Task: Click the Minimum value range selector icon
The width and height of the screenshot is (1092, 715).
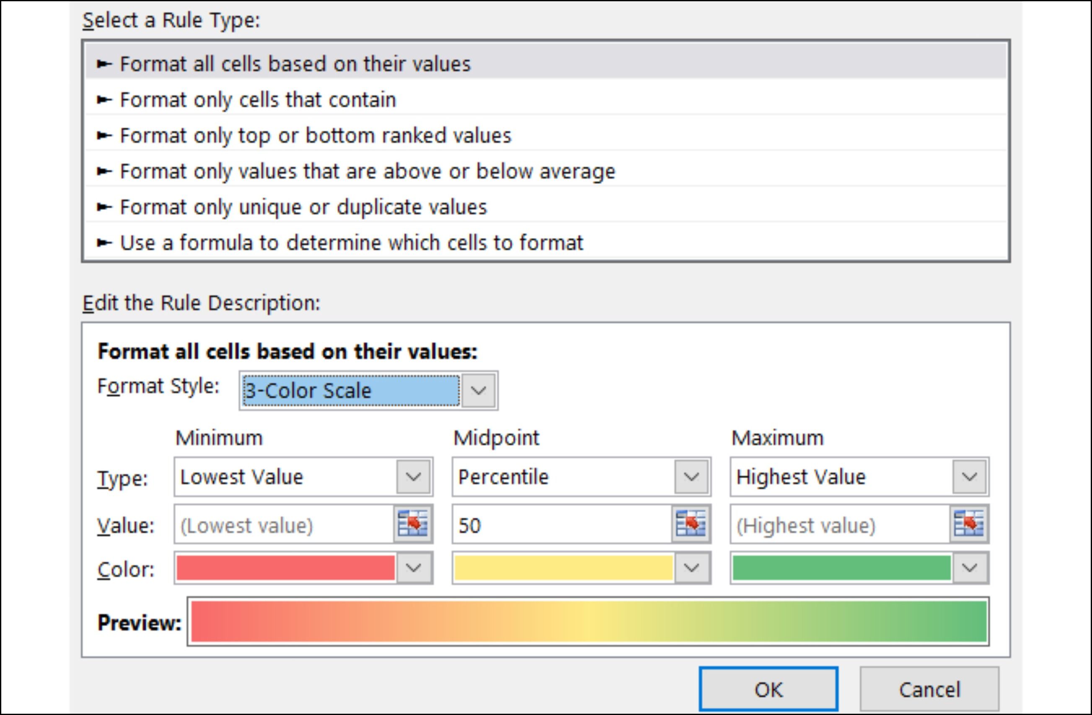Action: (412, 524)
